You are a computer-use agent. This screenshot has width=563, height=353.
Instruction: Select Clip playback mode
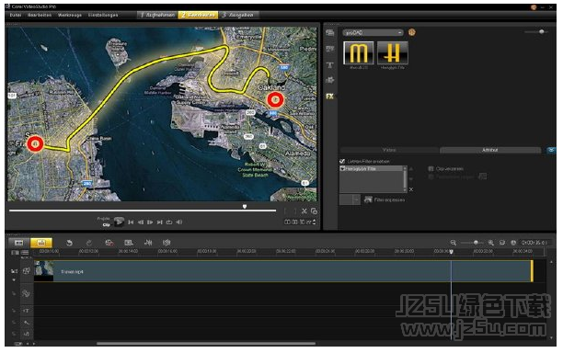(107, 225)
